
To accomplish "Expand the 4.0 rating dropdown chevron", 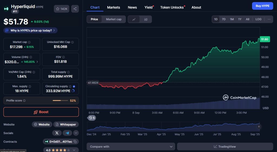I will (x=74, y=150).
